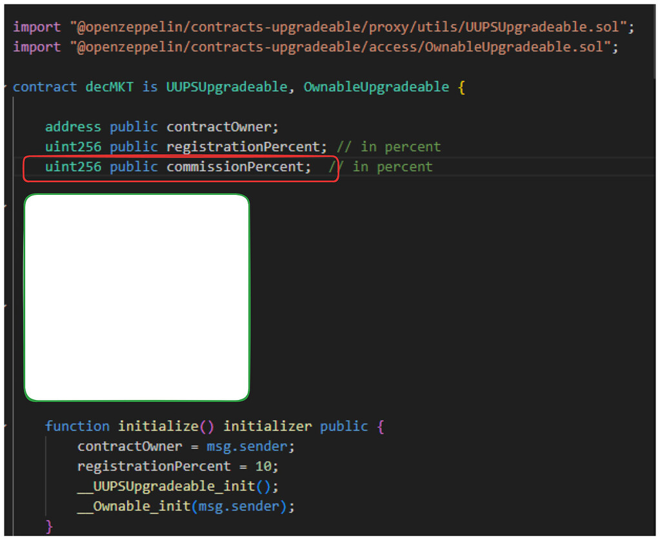The width and height of the screenshot is (660, 540).
Task: Click the contractOwner address declaration
Action: click(x=221, y=126)
